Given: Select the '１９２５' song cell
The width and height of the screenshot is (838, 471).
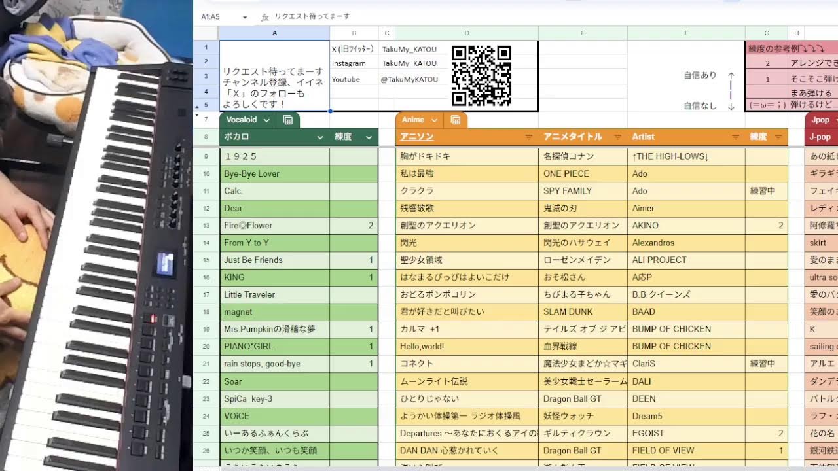Looking at the screenshot, I should pos(274,157).
